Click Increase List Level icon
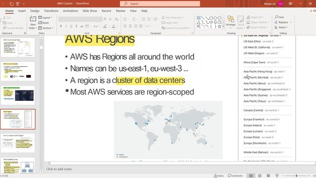This screenshot has width=316, height=178. 149,19
